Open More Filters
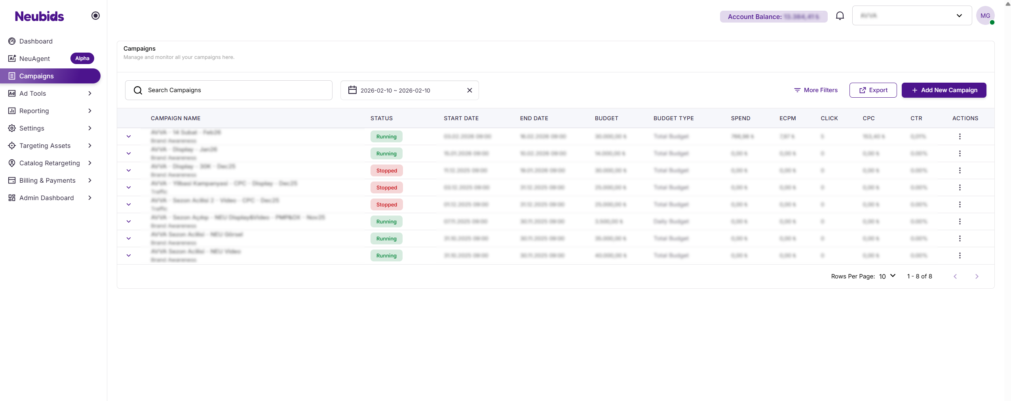The height and width of the screenshot is (401, 1011). tap(816, 90)
